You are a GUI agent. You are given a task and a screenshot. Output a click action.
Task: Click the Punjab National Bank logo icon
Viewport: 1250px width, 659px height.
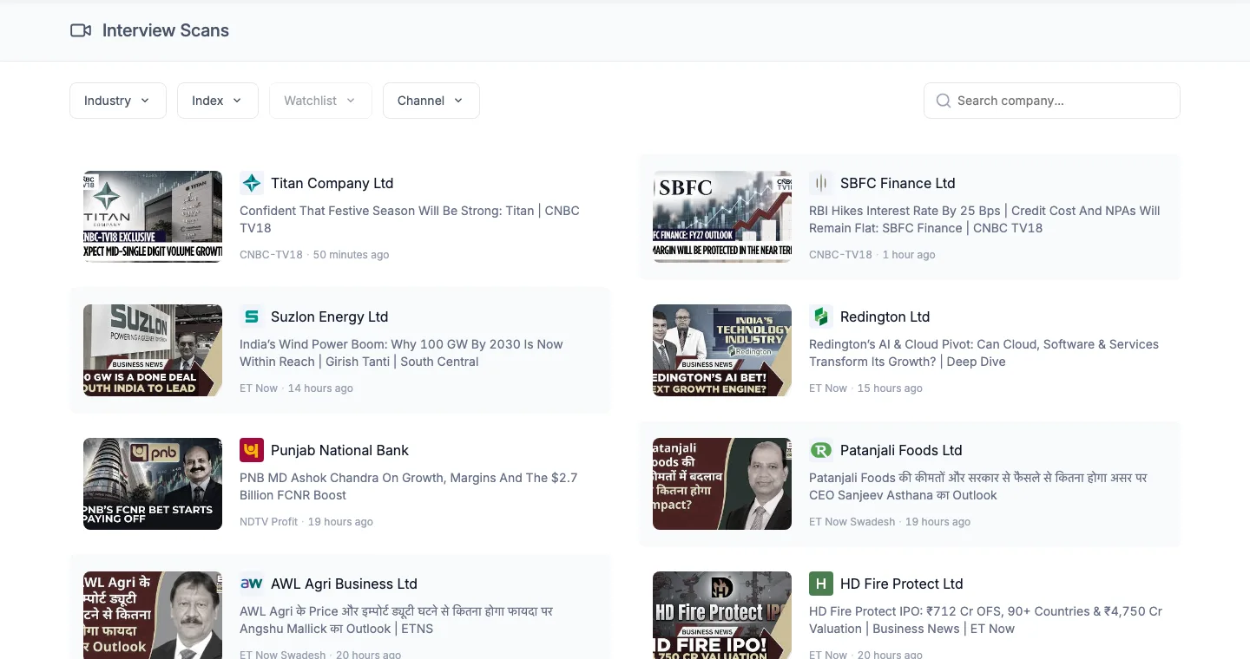coord(252,450)
